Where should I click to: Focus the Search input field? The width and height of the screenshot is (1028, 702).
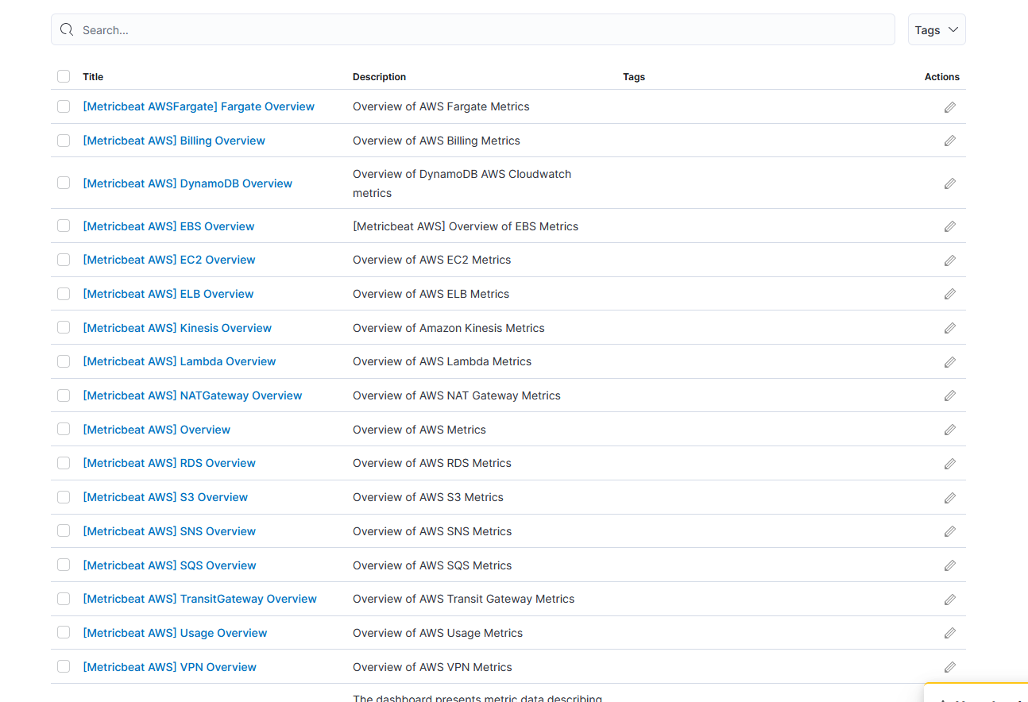pyautogui.click(x=473, y=29)
